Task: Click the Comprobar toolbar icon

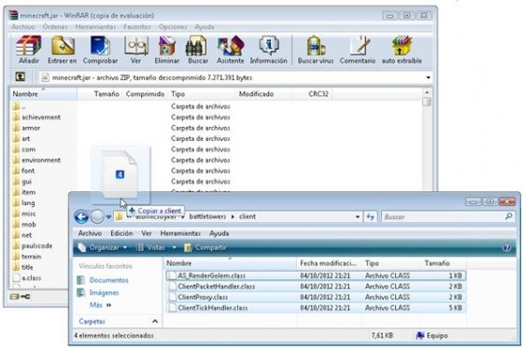Action: point(100,50)
